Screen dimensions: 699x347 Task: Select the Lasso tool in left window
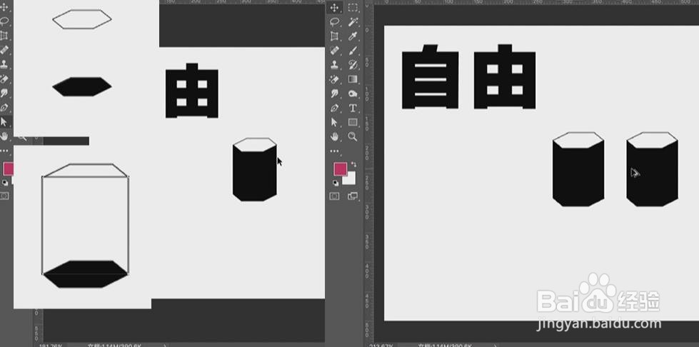click(x=4, y=21)
